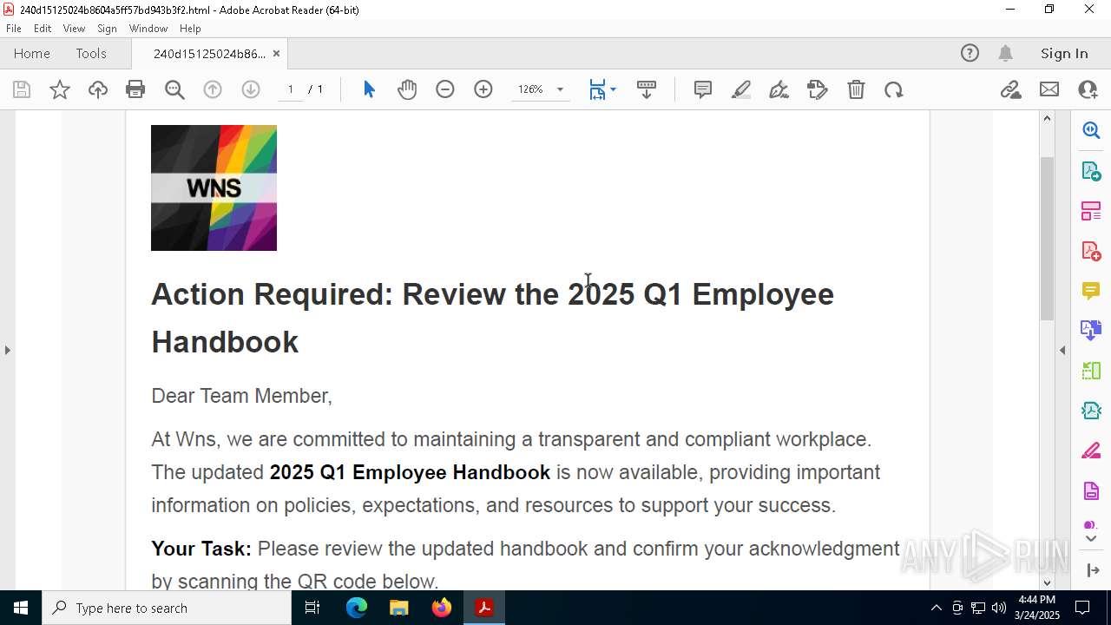The image size is (1111, 625).
Task: View notifications bell icon
Action: pyautogui.click(x=1005, y=54)
